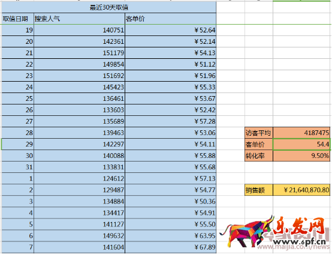Select the price cell ￥50.36
This screenshot has height=254, width=332.
(x=171, y=202)
